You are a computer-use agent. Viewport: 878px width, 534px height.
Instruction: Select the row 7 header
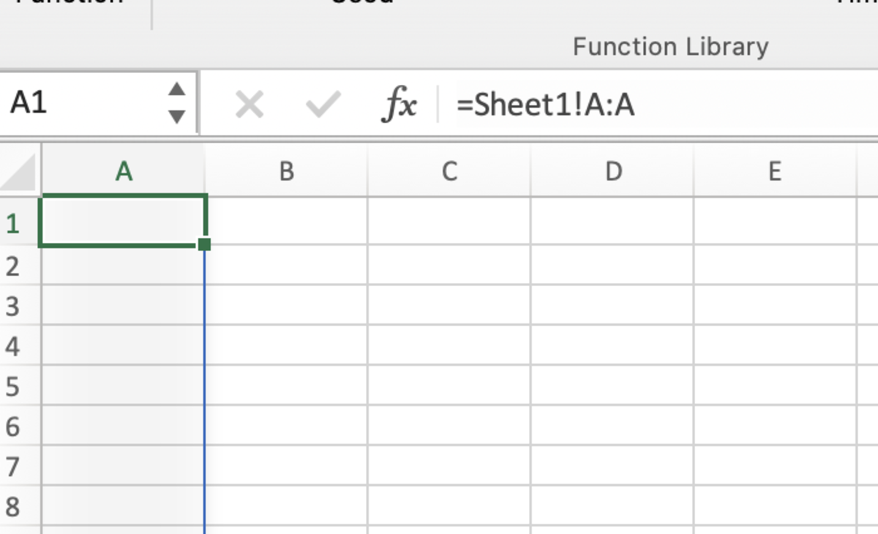13,466
